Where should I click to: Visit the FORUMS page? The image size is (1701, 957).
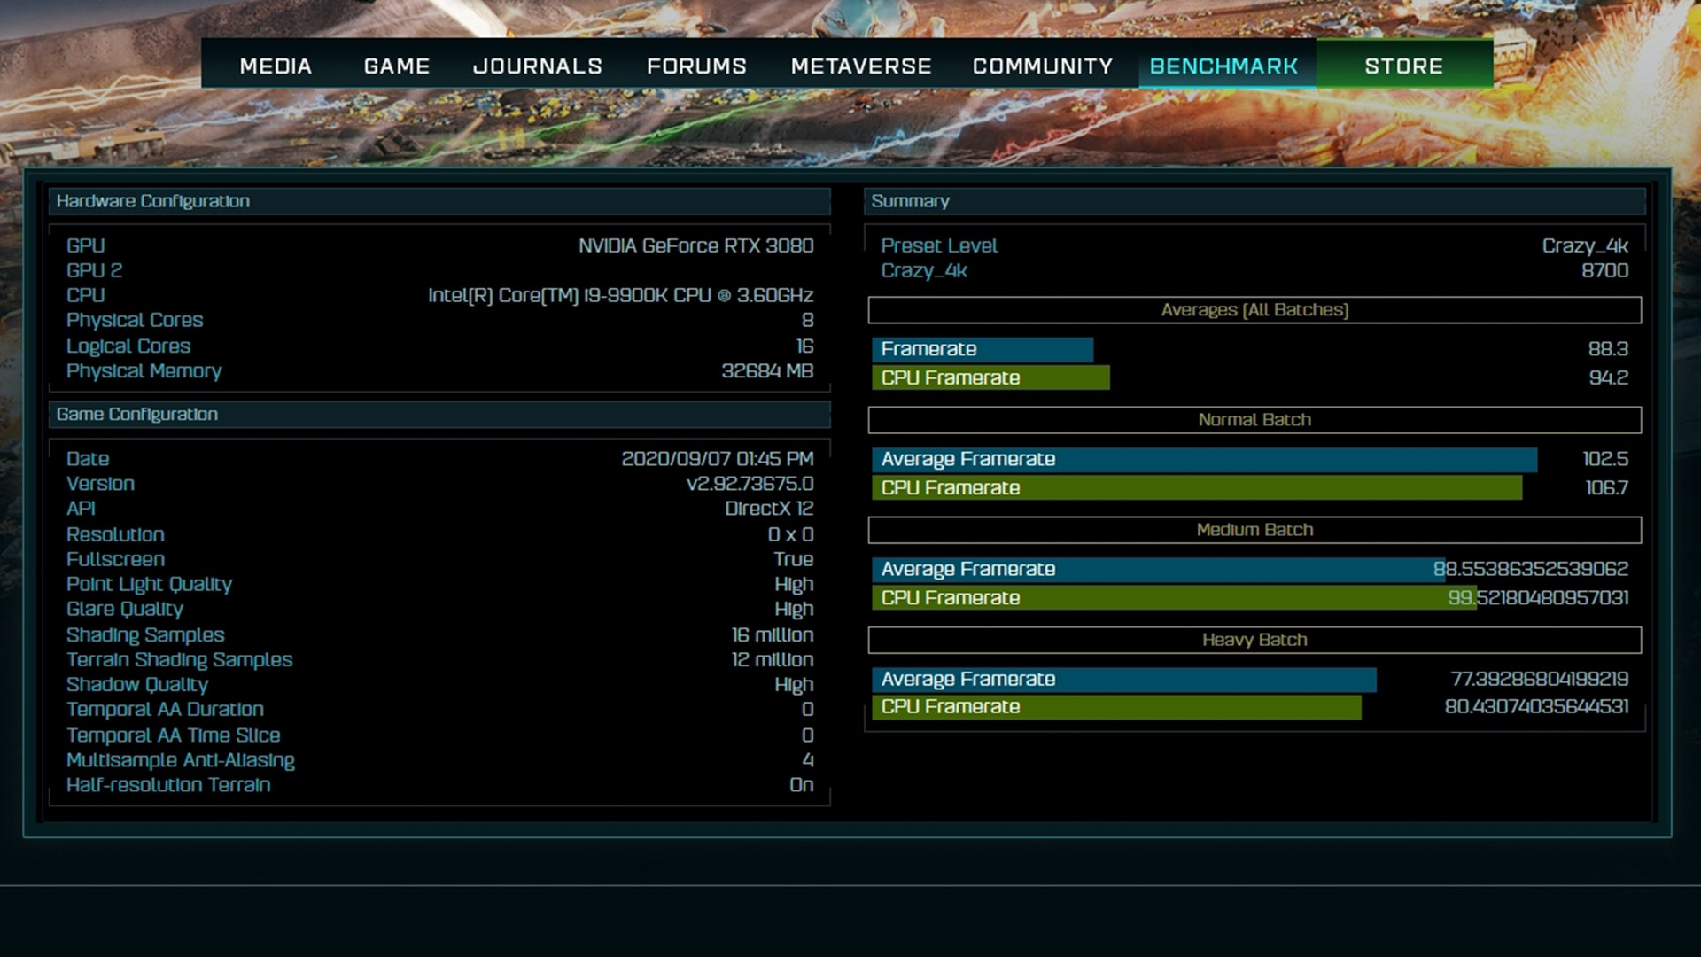696,66
